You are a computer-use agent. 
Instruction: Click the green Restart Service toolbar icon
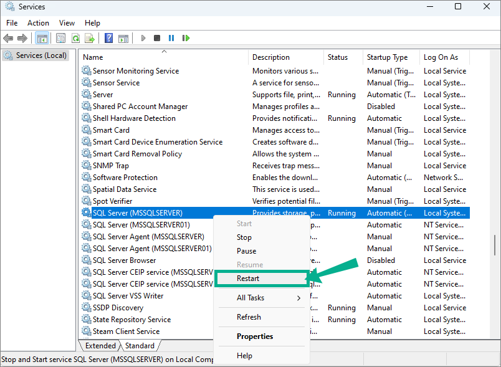pyautogui.click(x=186, y=39)
